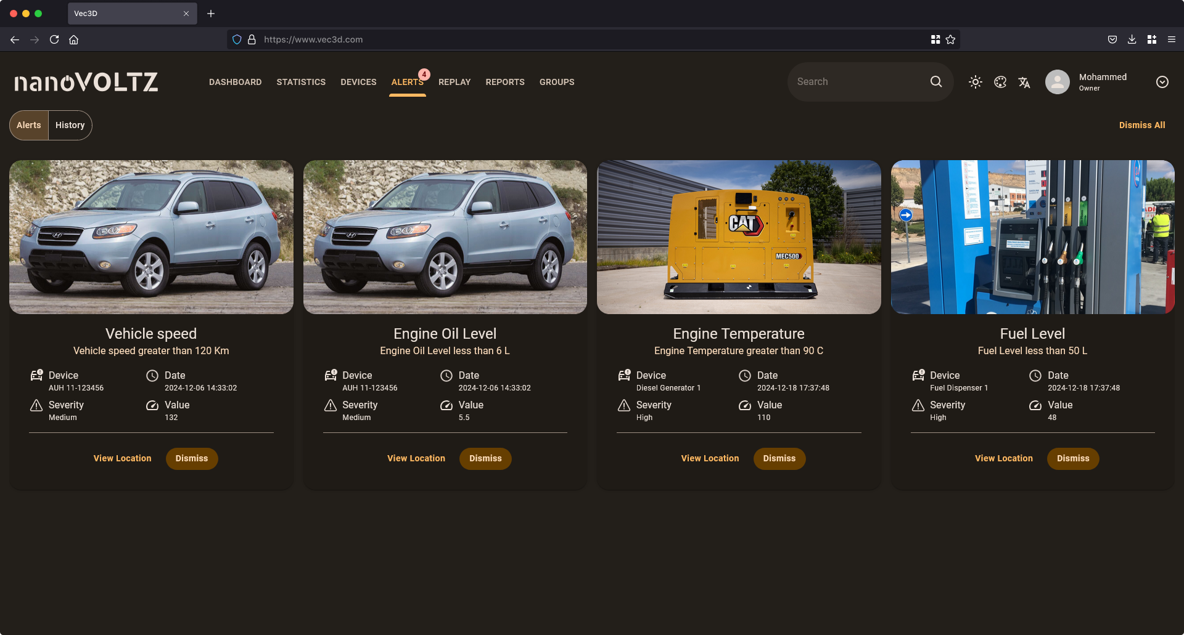Click the nanoVOLTZ logo
The height and width of the screenshot is (635, 1184).
coord(86,82)
